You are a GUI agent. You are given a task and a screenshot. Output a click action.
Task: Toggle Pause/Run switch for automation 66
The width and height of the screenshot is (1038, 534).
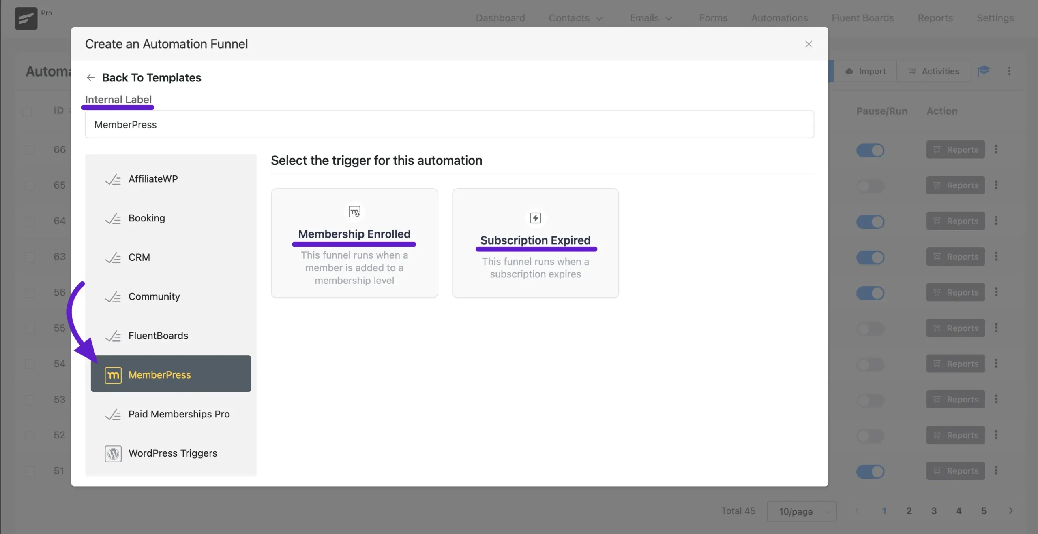point(870,150)
